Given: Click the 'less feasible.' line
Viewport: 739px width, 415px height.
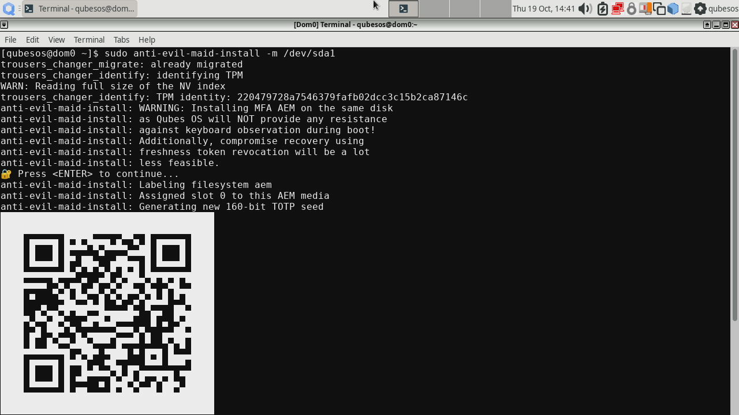Looking at the screenshot, I should pos(179,163).
